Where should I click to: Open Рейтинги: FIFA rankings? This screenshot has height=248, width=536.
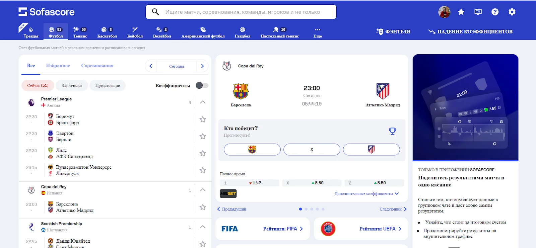[x=262, y=229]
